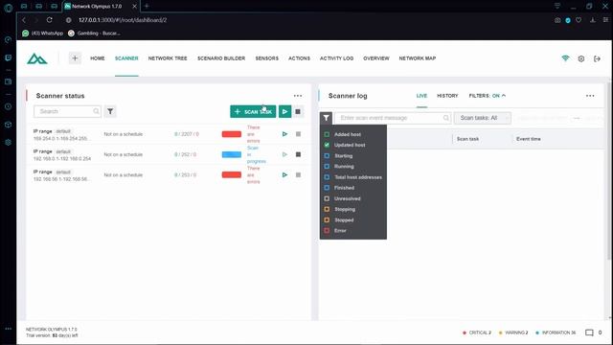
Task: Switch Scanner log to HISTORY view
Action: tap(447, 96)
